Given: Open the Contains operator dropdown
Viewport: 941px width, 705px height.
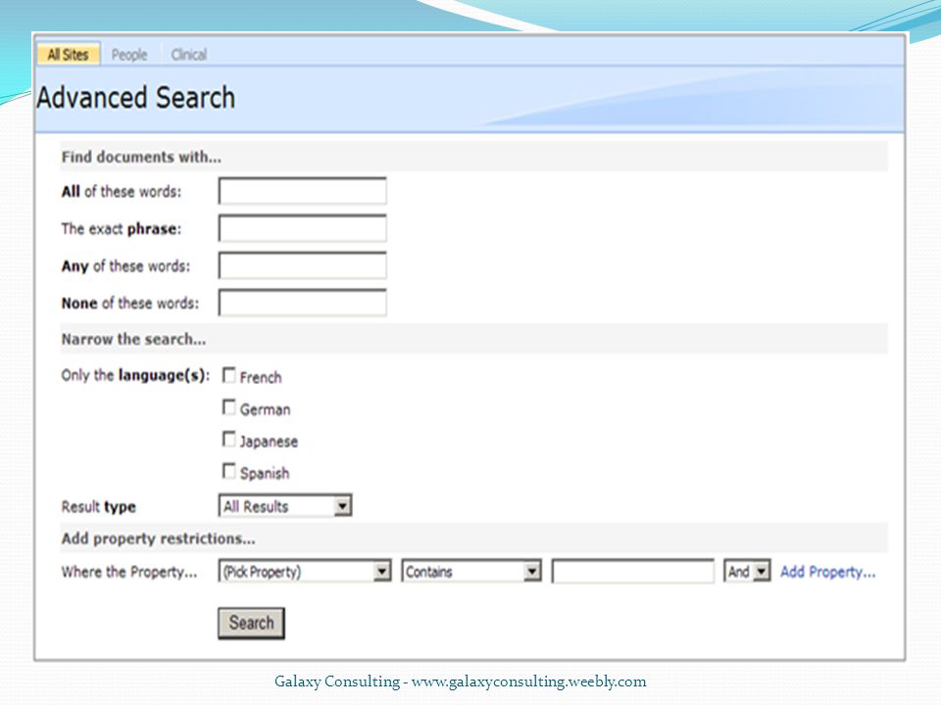Looking at the screenshot, I should click(471, 571).
